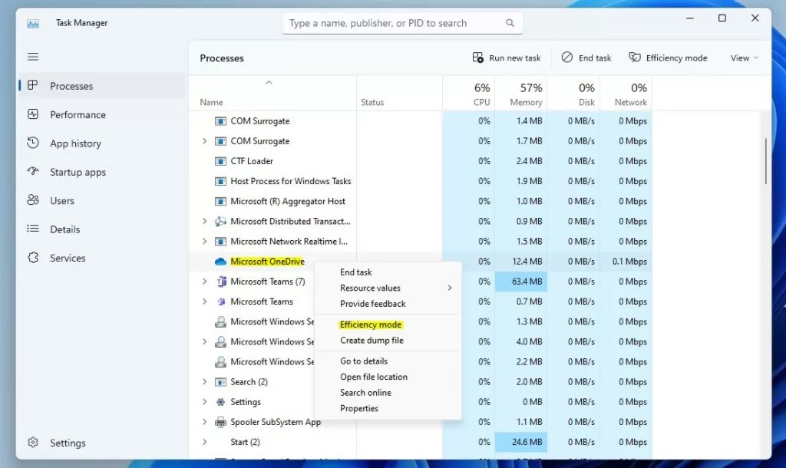
Task: Click the first COM Surrogate process icon
Action: 220,121
